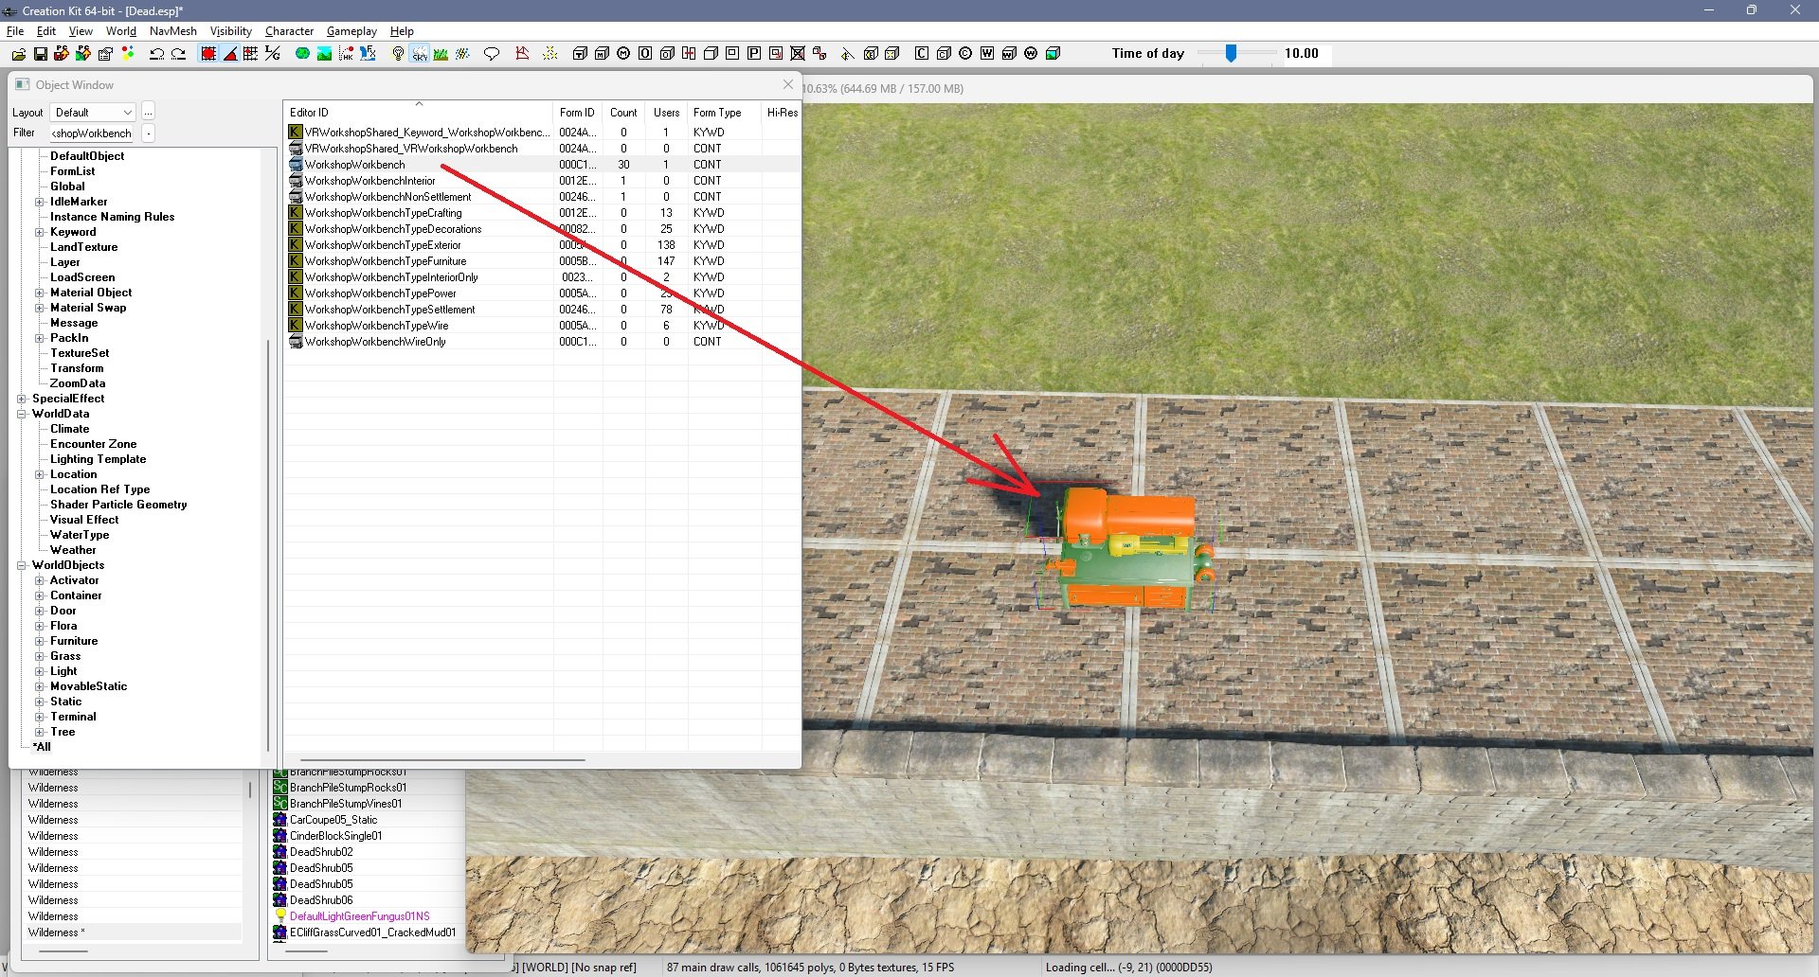The width and height of the screenshot is (1819, 977).
Task: Open the landscape editing icon
Action: pos(324,54)
